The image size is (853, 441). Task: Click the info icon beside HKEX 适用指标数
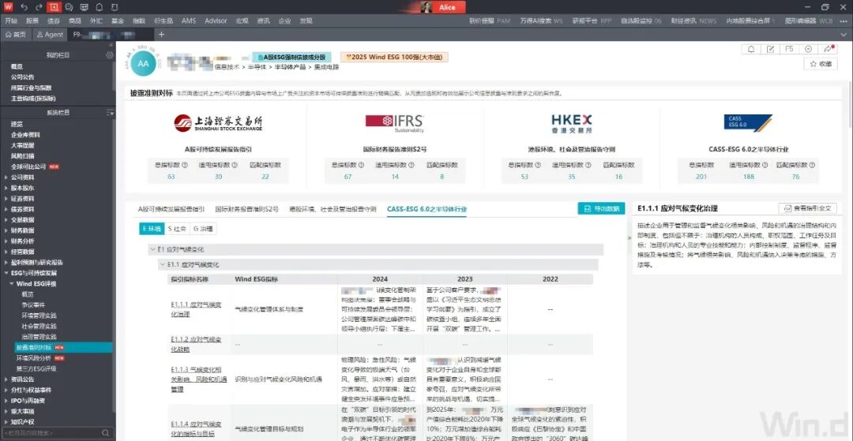(590, 165)
